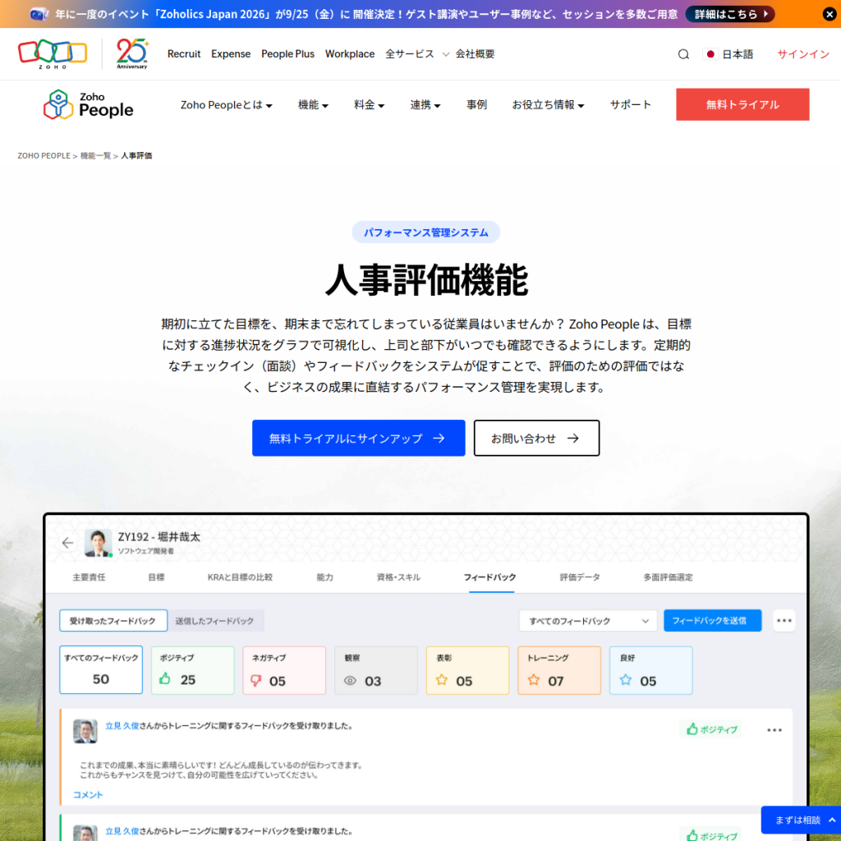Switch to the フィードバック tab
Screen dimensions: 841x841
tap(489, 577)
